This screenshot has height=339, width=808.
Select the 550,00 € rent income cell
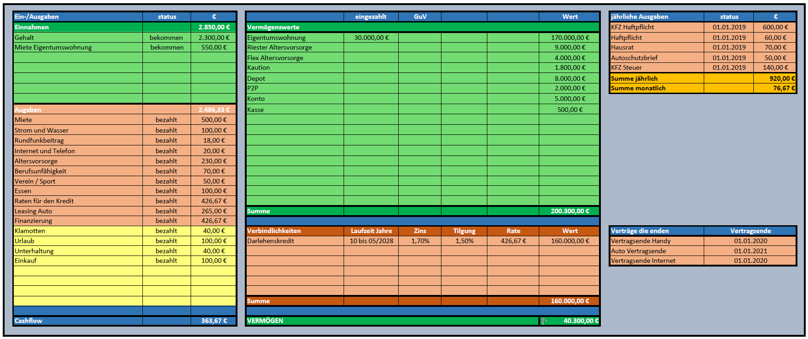[x=214, y=47]
